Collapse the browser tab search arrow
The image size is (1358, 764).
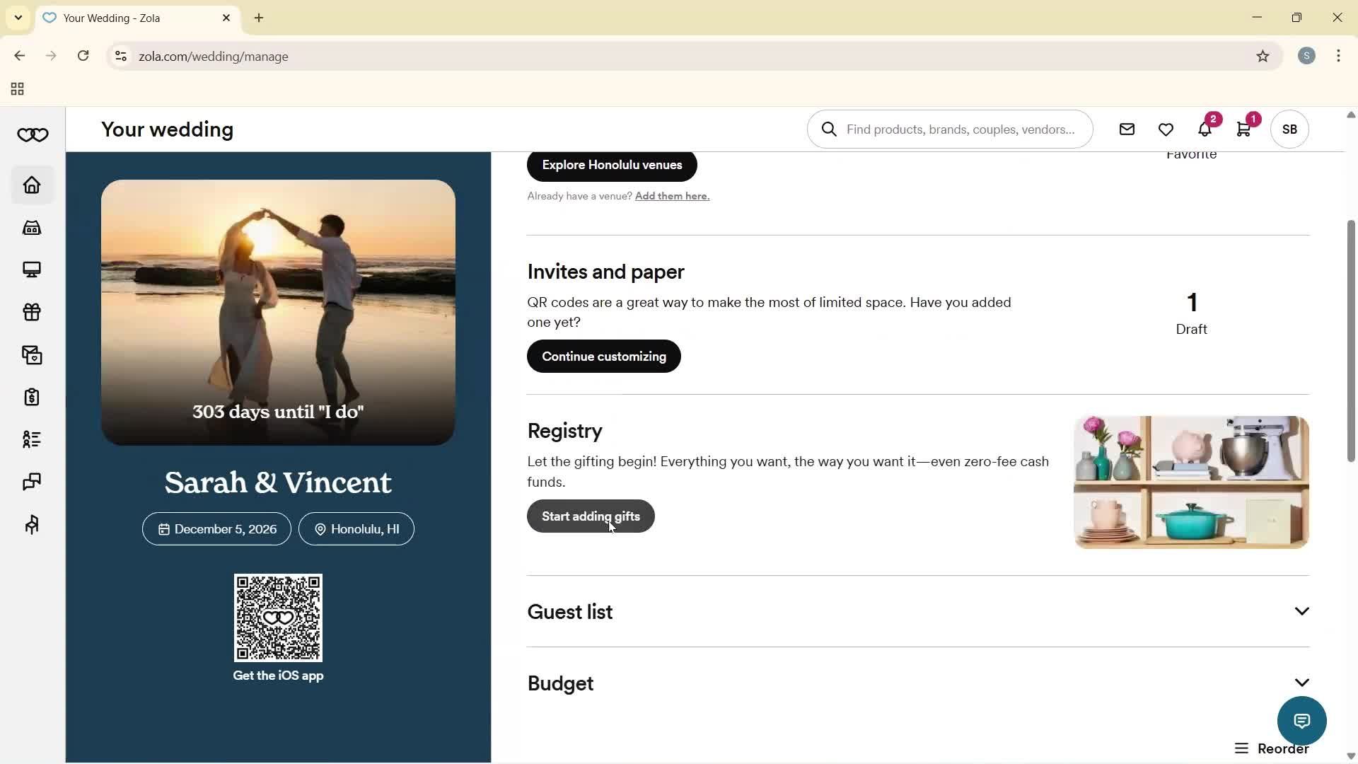pyautogui.click(x=18, y=18)
